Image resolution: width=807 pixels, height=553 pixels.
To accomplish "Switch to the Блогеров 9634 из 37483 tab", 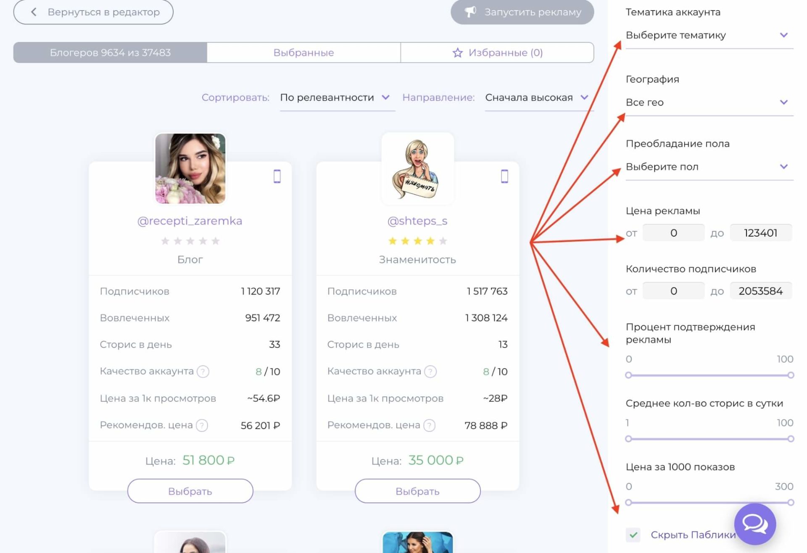I will coord(110,53).
